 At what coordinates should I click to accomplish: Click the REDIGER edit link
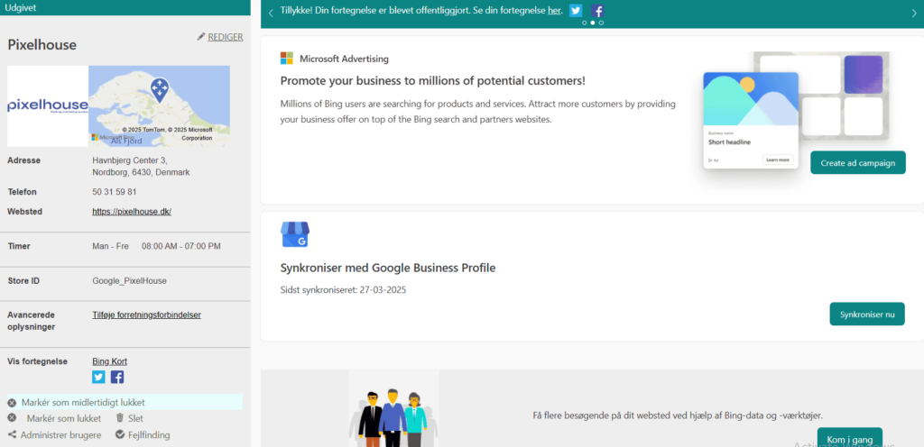pyautogui.click(x=225, y=37)
